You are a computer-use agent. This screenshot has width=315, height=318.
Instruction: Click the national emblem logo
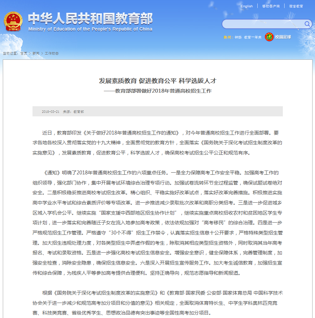[x=13, y=21]
